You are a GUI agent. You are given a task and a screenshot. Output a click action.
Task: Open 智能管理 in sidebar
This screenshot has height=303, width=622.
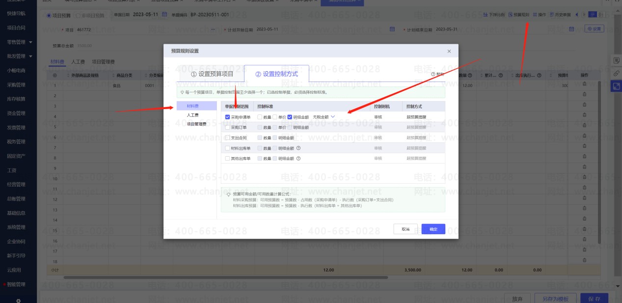[x=16, y=284]
